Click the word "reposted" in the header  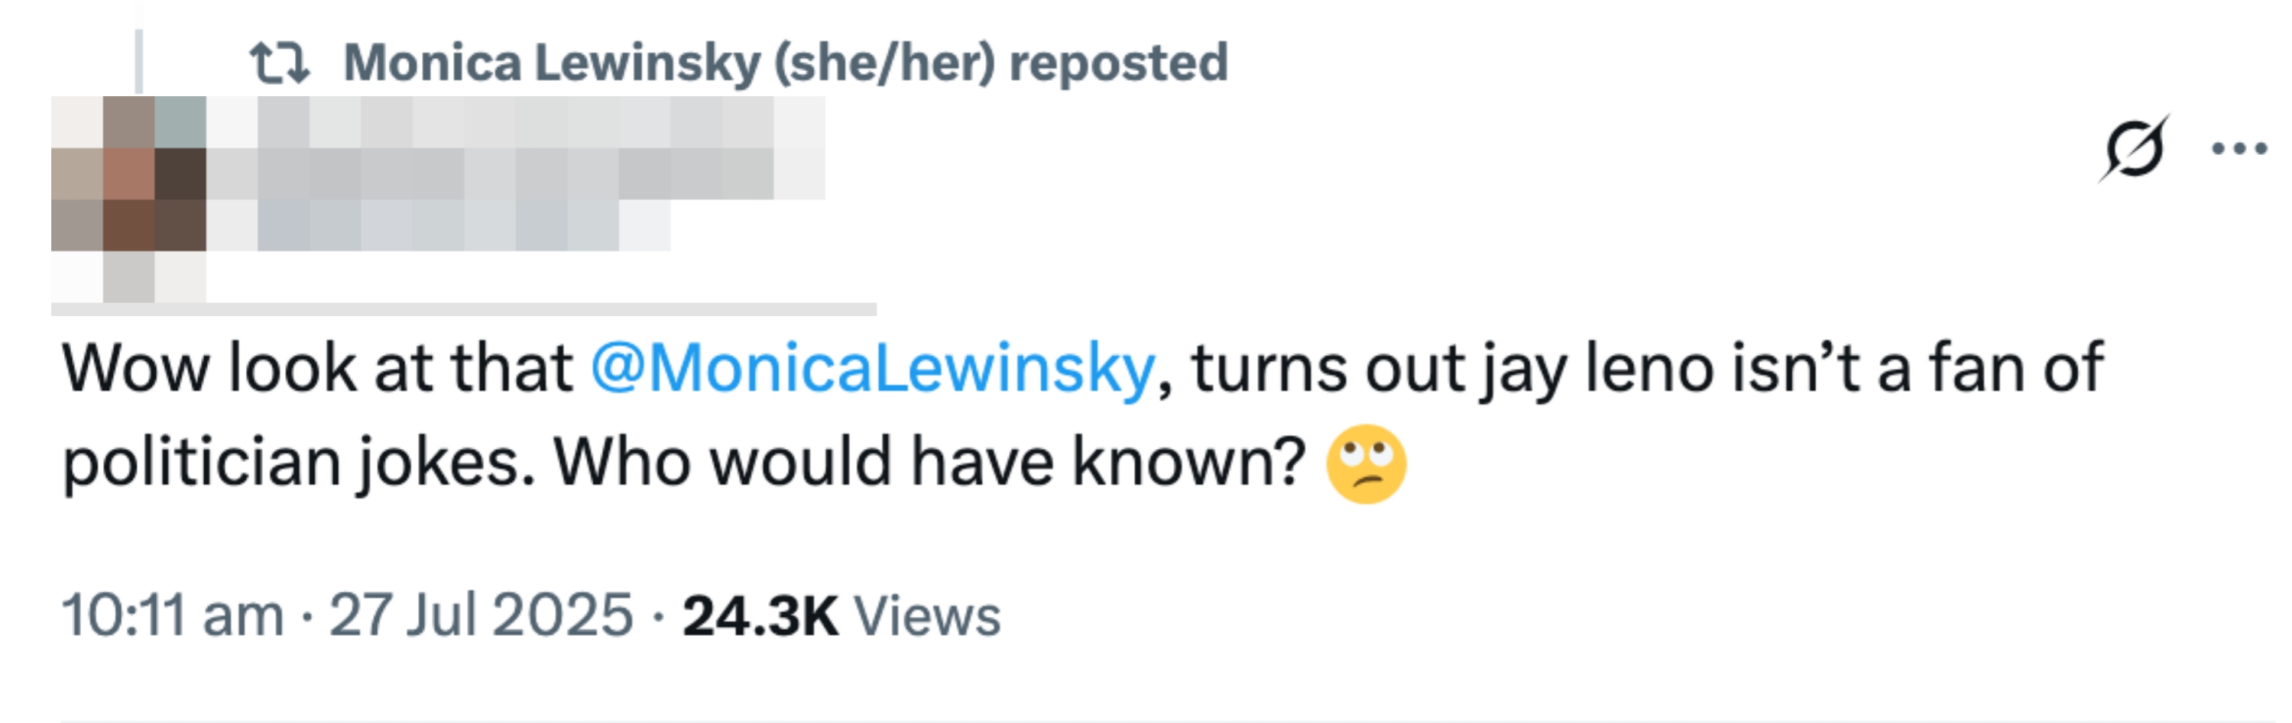click(1117, 63)
